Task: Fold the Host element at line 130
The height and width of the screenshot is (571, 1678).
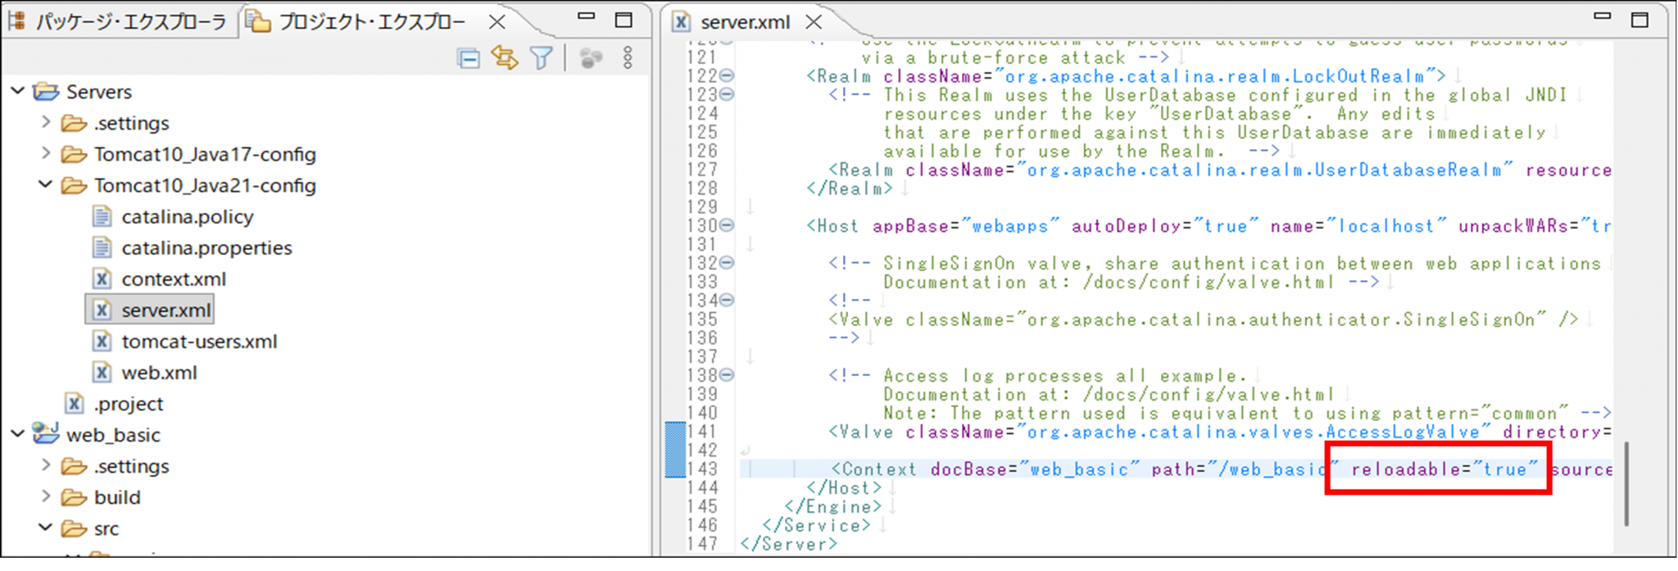Action: (727, 225)
